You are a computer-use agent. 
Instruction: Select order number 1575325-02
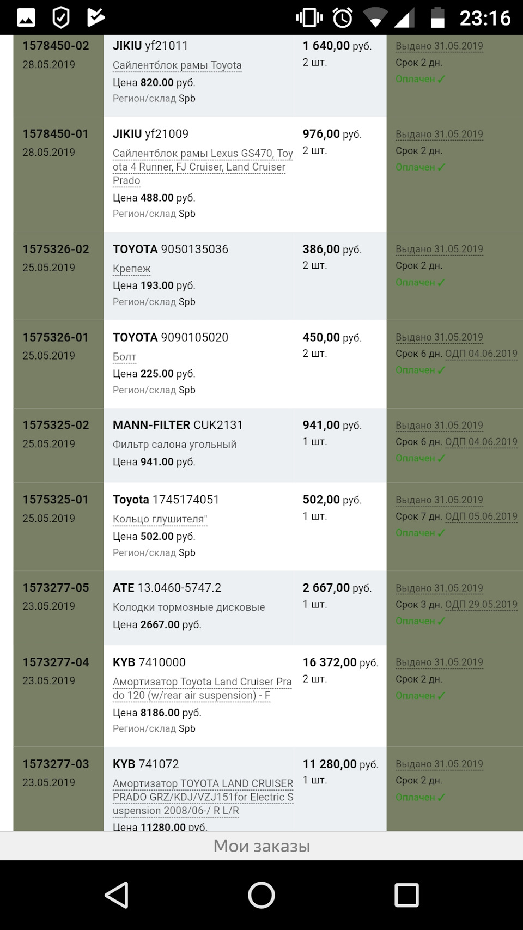tap(56, 425)
